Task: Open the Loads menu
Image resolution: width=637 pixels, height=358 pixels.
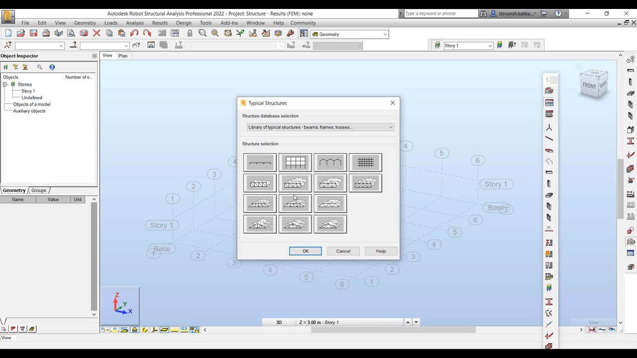Action: 111,23
